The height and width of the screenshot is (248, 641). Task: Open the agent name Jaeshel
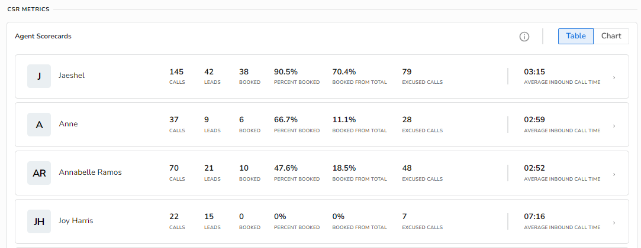[72, 76]
